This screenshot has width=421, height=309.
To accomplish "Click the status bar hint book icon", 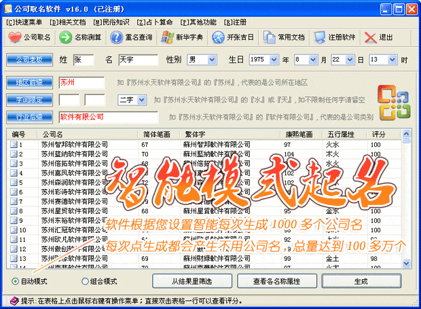I will pyautogui.click(x=14, y=301).
